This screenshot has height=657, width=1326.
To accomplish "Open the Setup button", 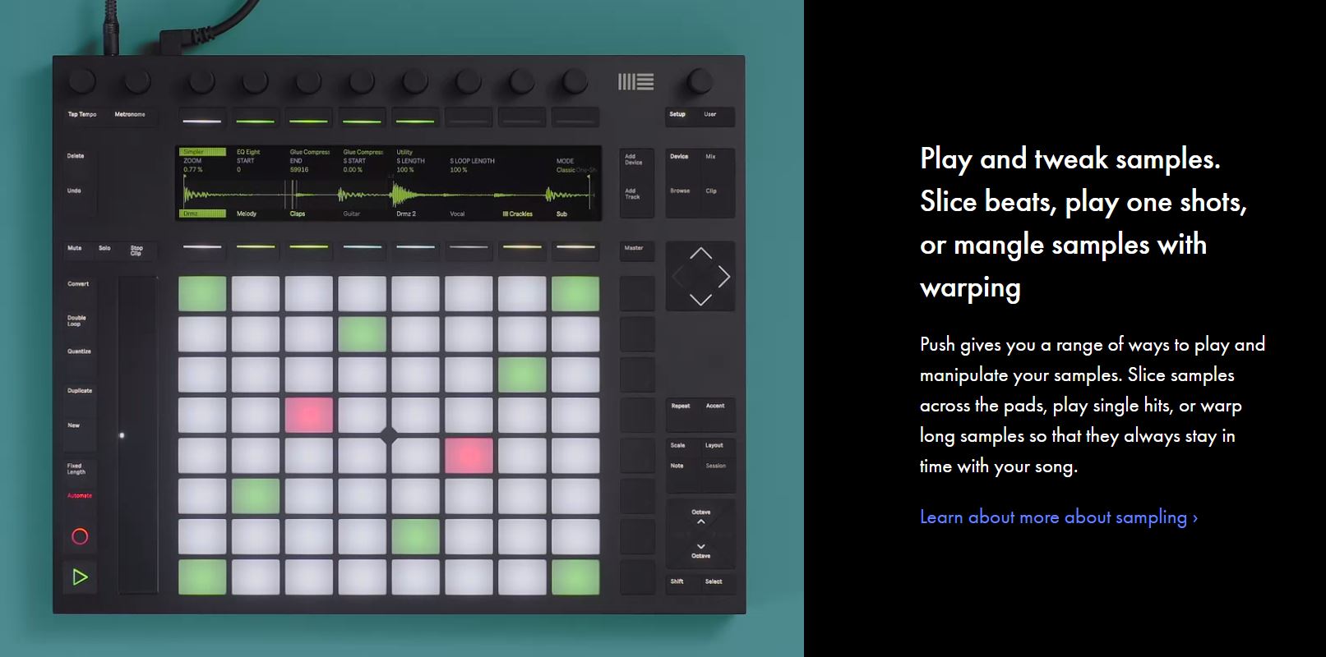I will coord(677,114).
